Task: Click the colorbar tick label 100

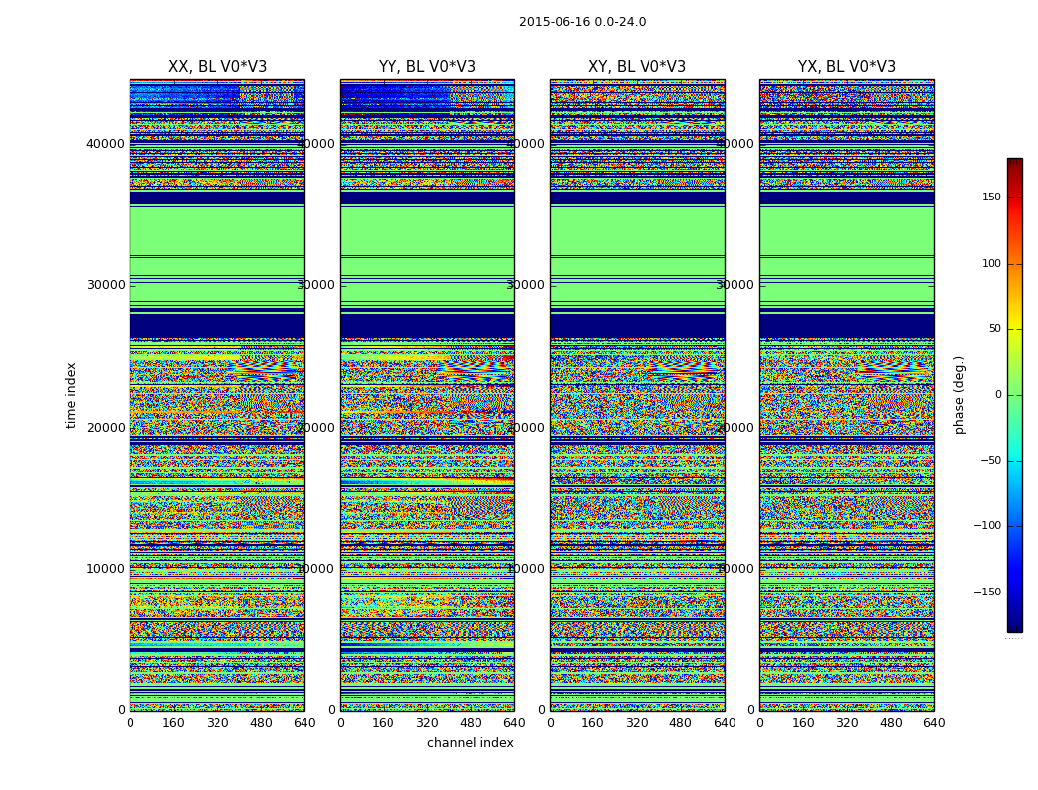Action: tap(991, 263)
